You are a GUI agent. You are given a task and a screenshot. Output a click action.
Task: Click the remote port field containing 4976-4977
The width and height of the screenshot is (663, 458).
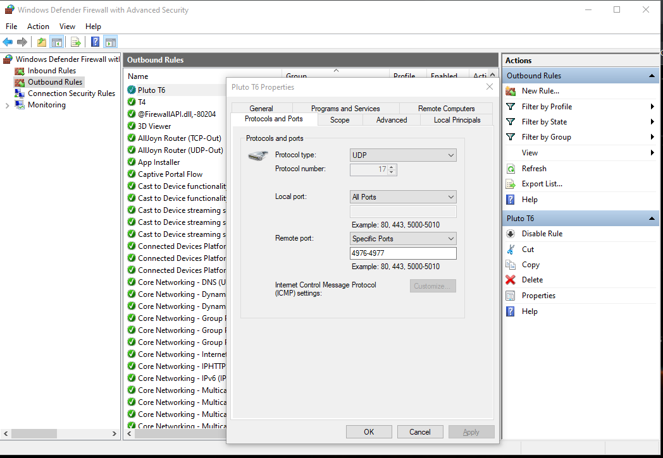tap(403, 253)
